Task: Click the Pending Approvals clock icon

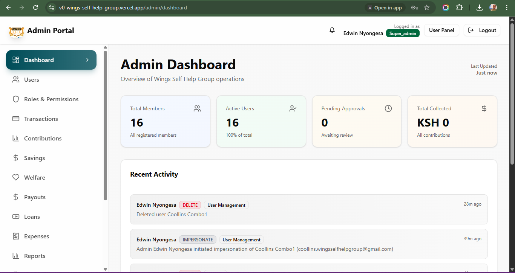Action: pos(388,108)
